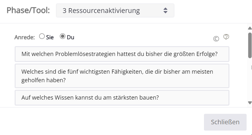Click the Du label text
This screenshot has width=252, height=135.
coord(70,37)
